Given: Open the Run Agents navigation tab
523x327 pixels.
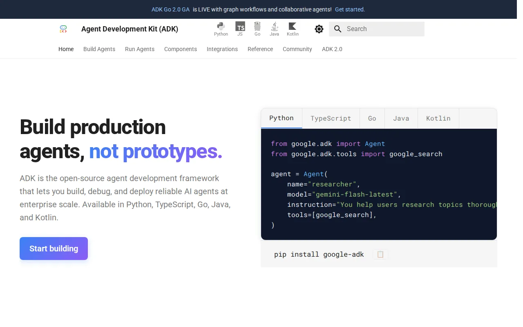Looking at the screenshot, I should (140, 49).
